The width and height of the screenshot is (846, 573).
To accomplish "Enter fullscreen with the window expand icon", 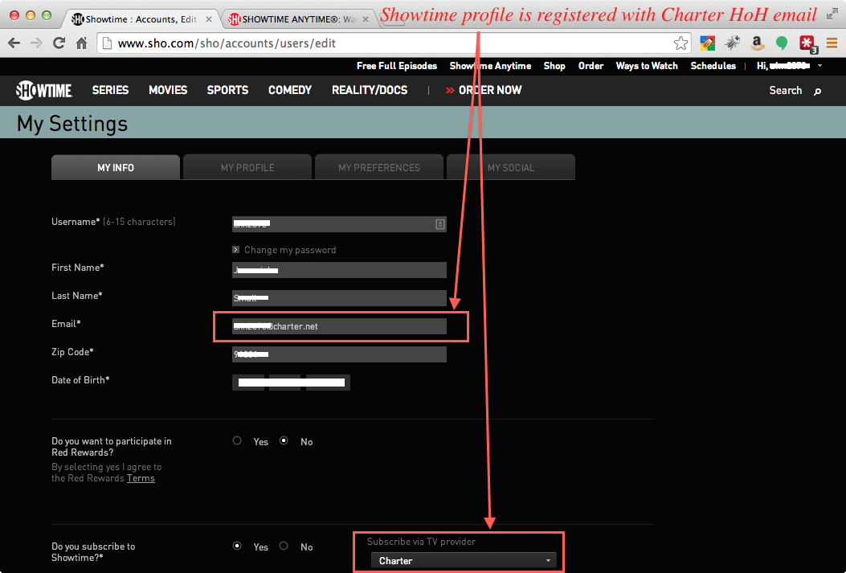I will tap(832, 14).
